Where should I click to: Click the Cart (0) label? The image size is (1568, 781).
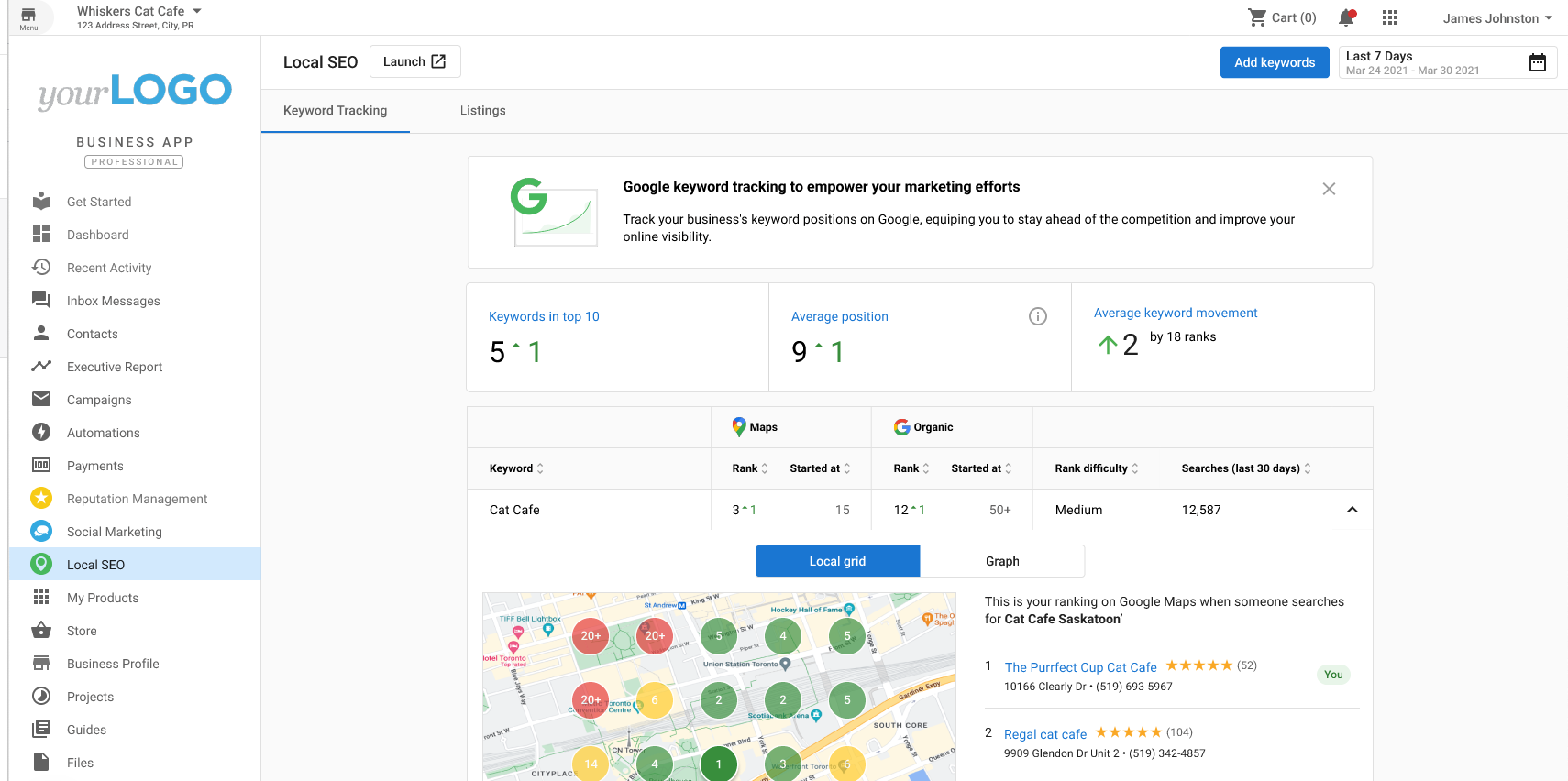[1294, 17]
